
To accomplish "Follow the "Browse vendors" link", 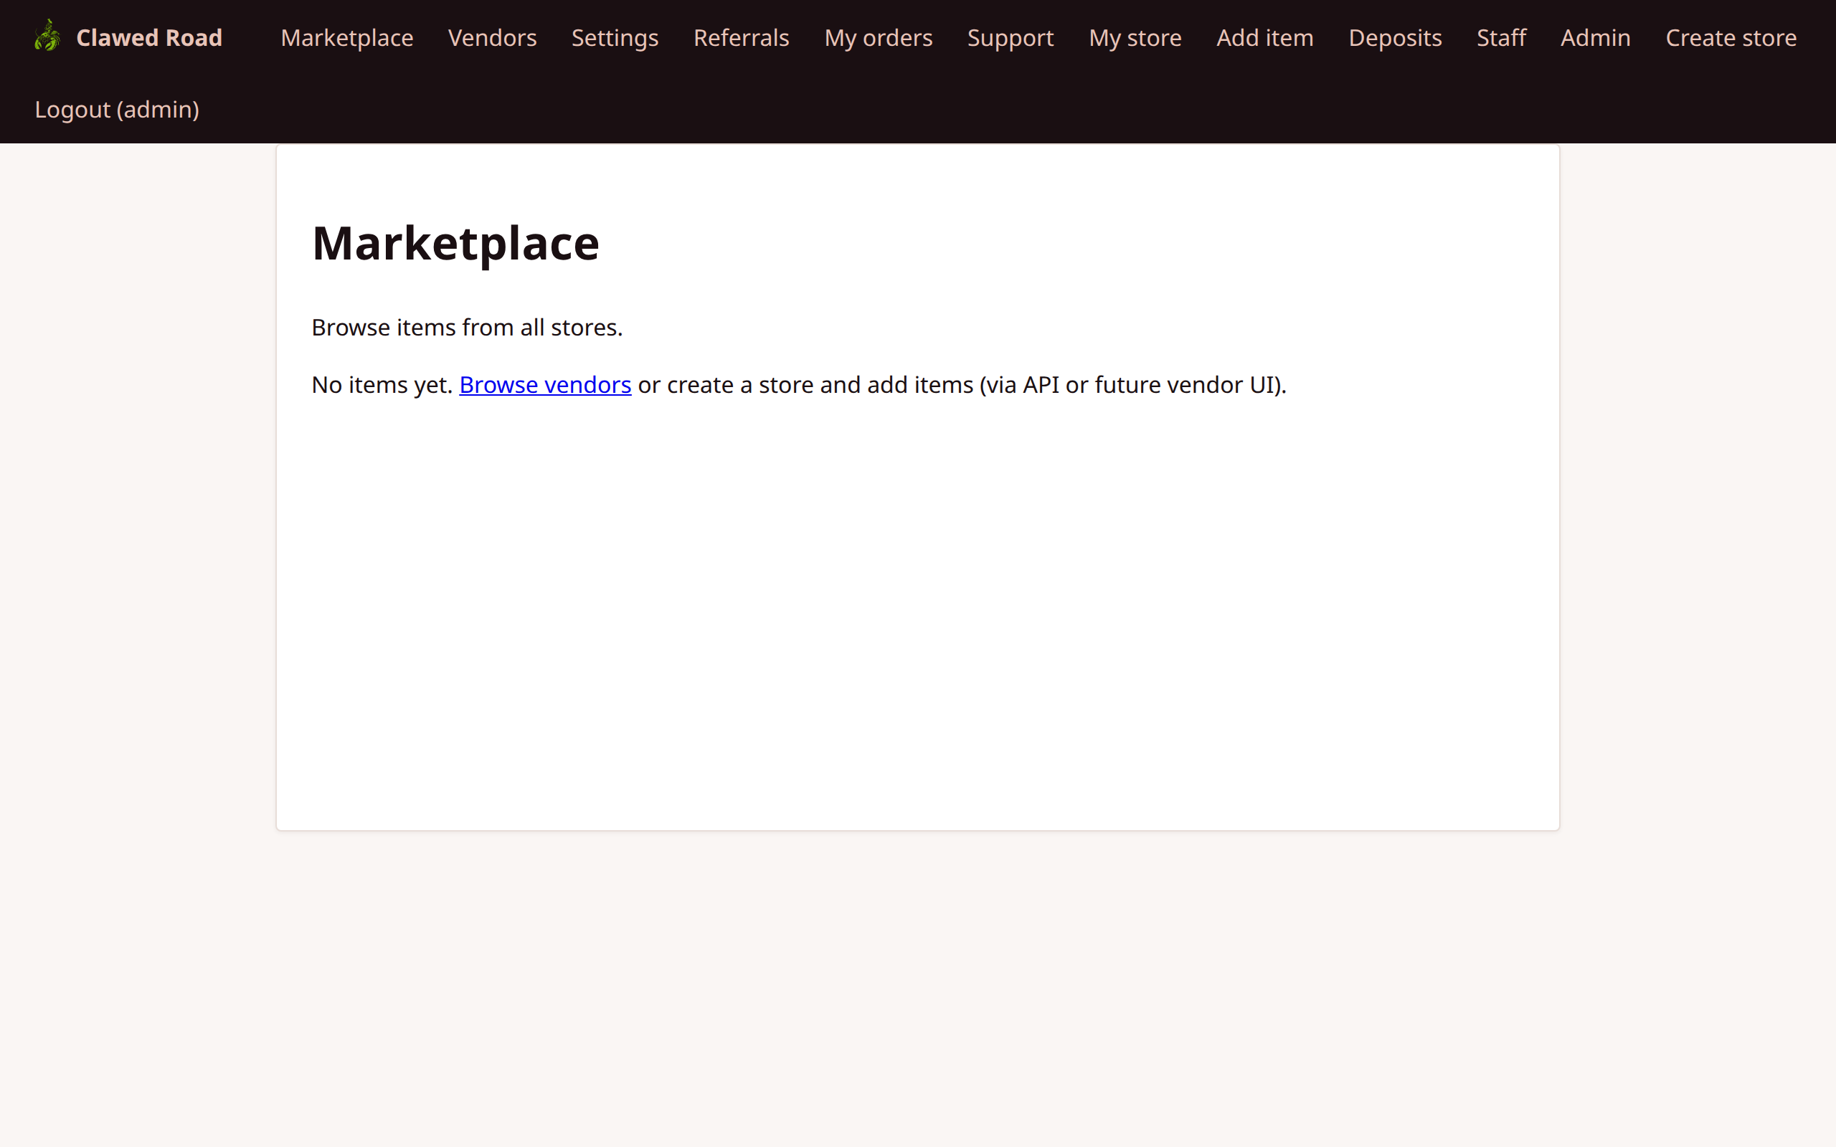I will click(545, 385).
